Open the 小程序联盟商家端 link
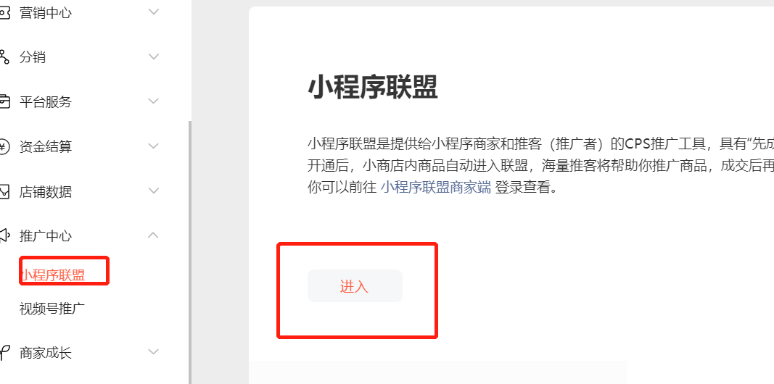Image resolution: width=774 pixels, height=384 pixels. click(x=436, y=188)
